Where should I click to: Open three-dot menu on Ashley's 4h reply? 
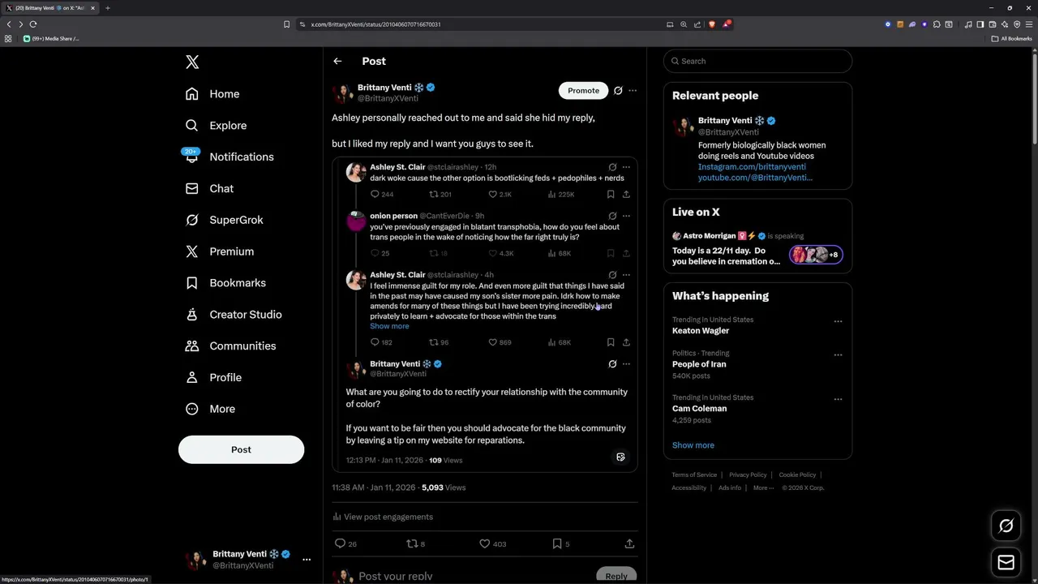click(626, 275)
